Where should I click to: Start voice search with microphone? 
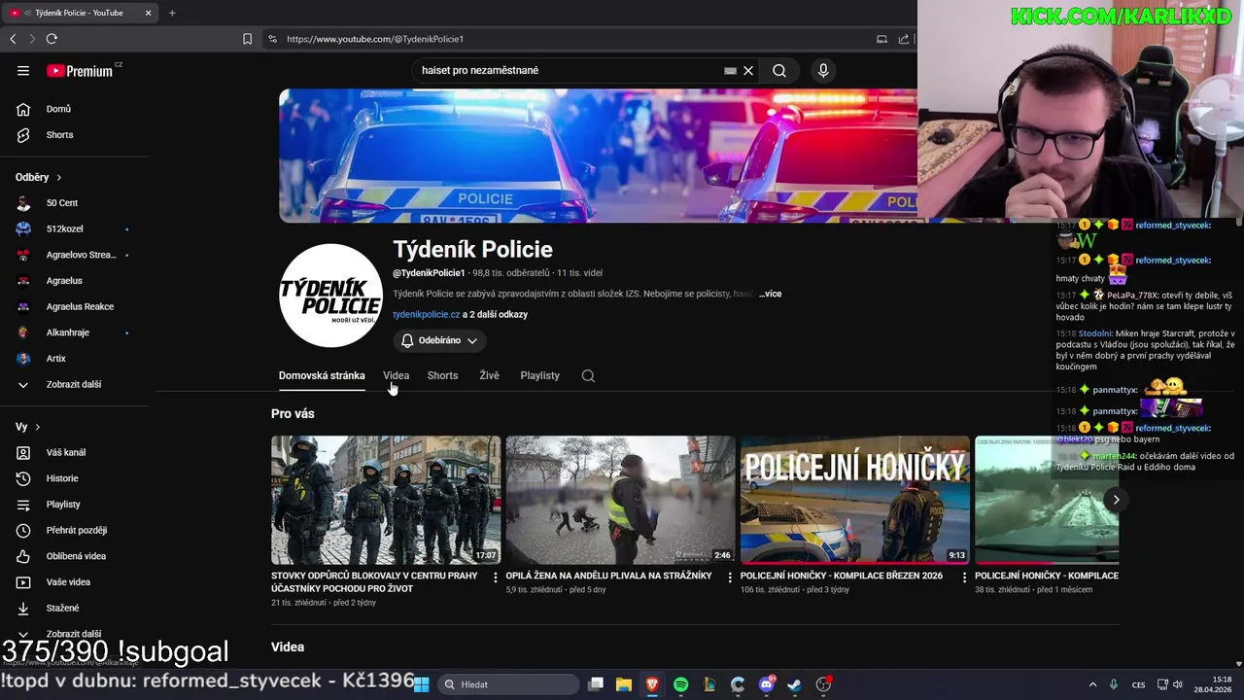click(823, 70)
